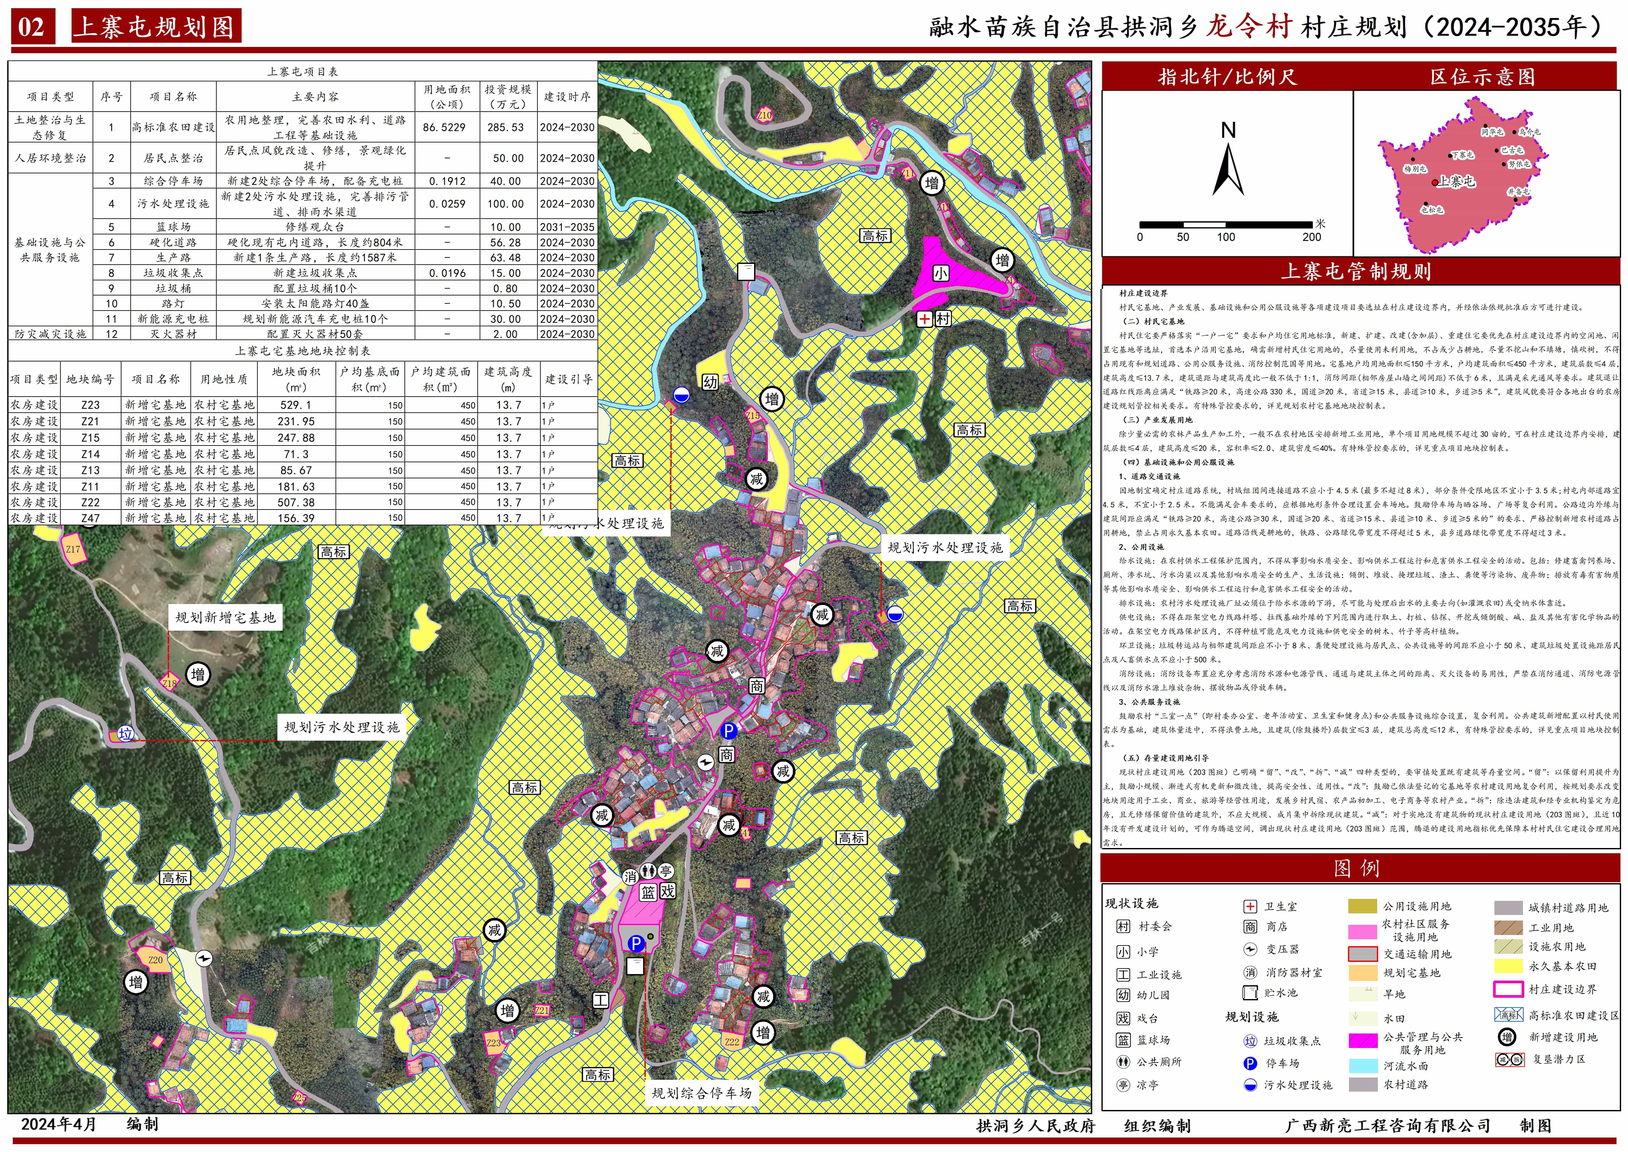Screen dimensions: 1628x1152
Task: Click the 规划新增宅基地 callout label
Action: [x=225, y=617]
